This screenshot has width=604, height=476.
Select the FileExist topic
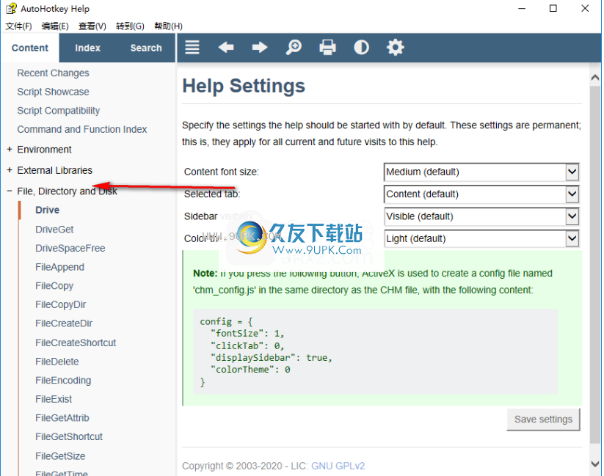point(54,399)
